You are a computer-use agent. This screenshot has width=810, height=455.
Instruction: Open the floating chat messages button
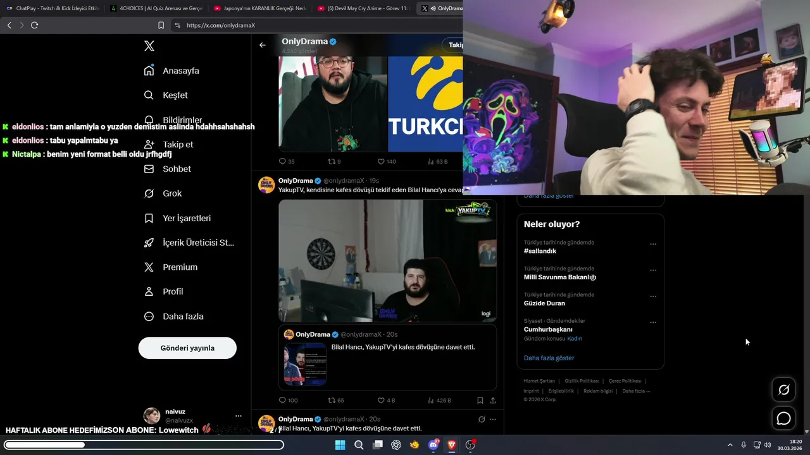(784, 418)
